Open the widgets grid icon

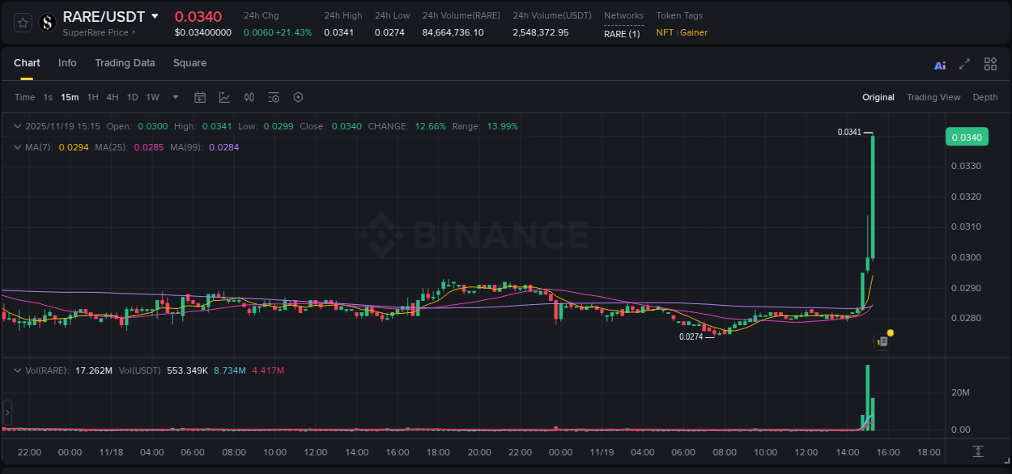click(x=990, y=64)
